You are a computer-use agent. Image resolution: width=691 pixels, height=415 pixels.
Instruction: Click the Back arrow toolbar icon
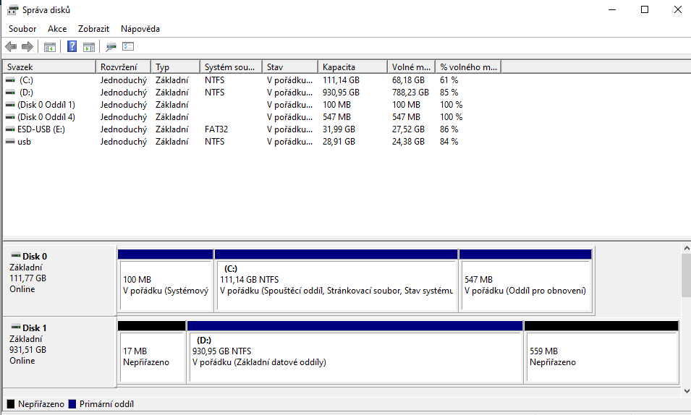[x=11, y=46]
